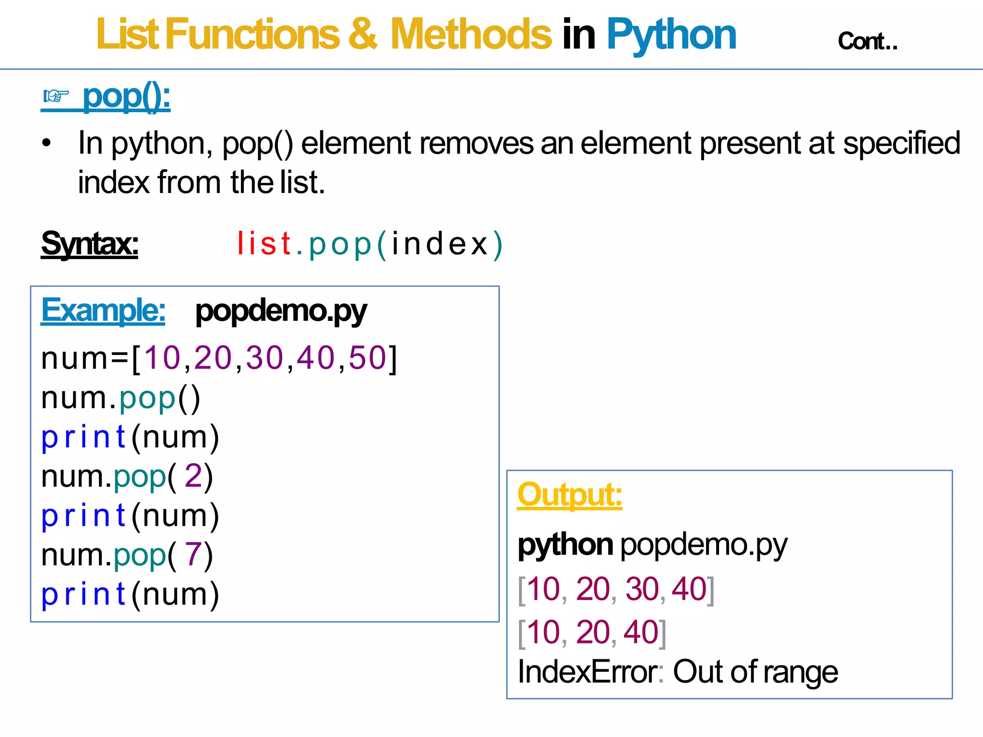Click the code line 'num=[10,20,30,40,50]'
The width and height of the screenshot is (983, 737).
[219, 358]
